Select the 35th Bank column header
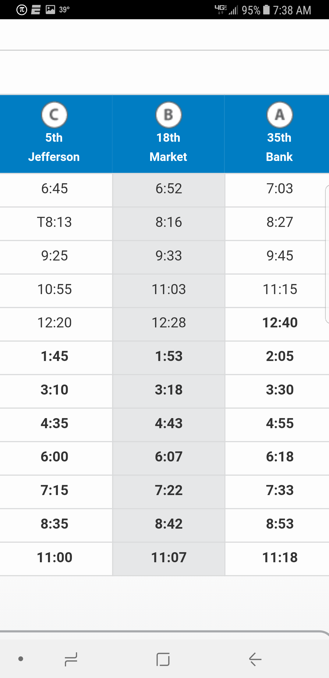The height and width of the screenshot is (678, 329). [x=279, y=147]
